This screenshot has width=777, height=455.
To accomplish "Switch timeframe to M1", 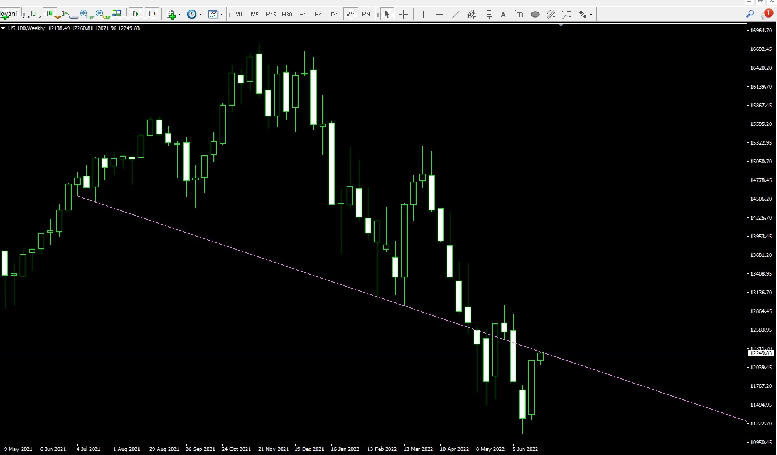I will tap(239, 14).
